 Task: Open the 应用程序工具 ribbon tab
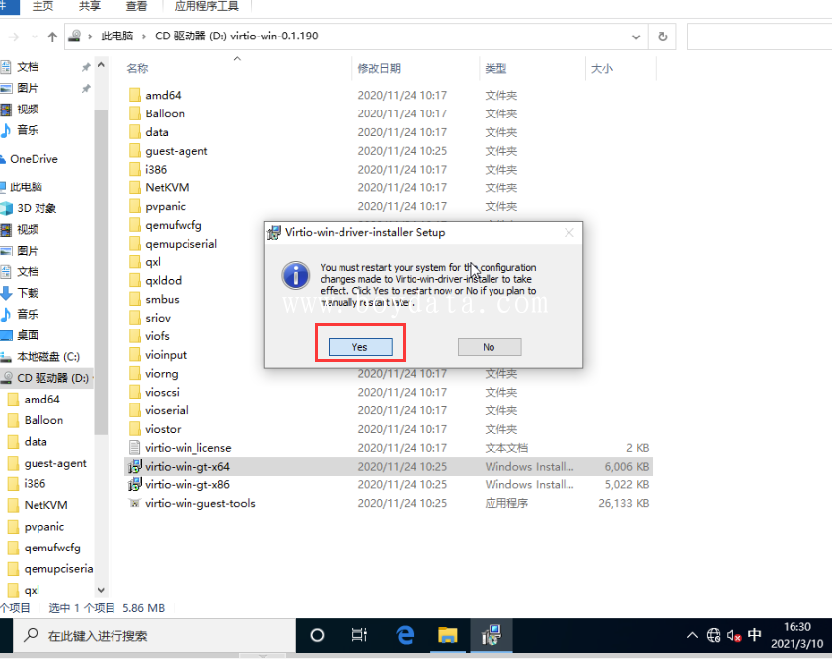(x=207, y=6)
